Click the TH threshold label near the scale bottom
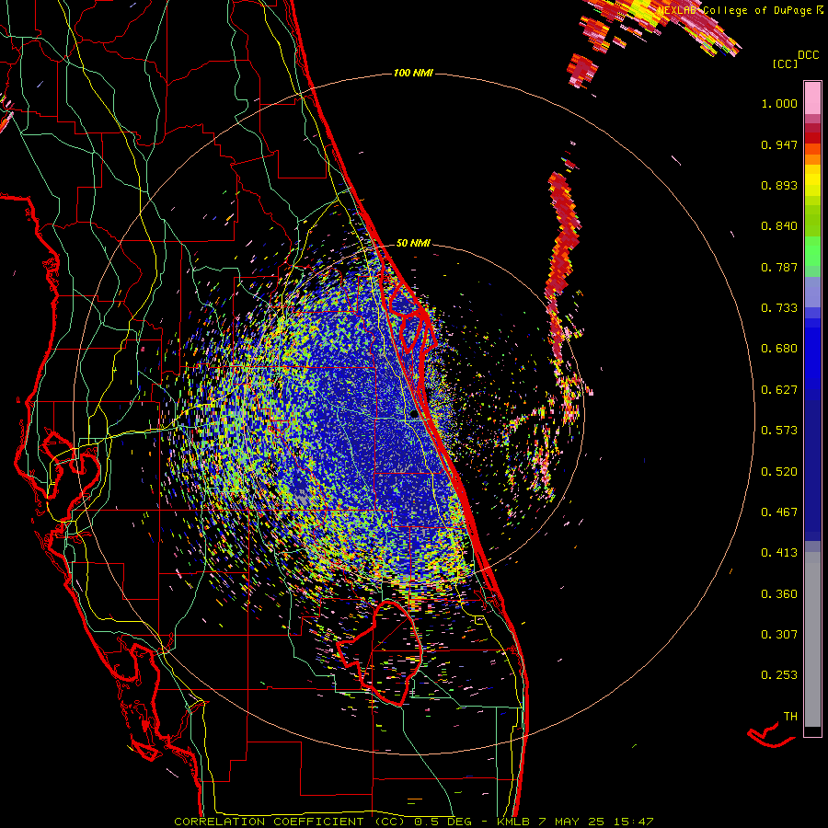The height and width of the screenshot is (828, 828). click(x=790, y=717)
